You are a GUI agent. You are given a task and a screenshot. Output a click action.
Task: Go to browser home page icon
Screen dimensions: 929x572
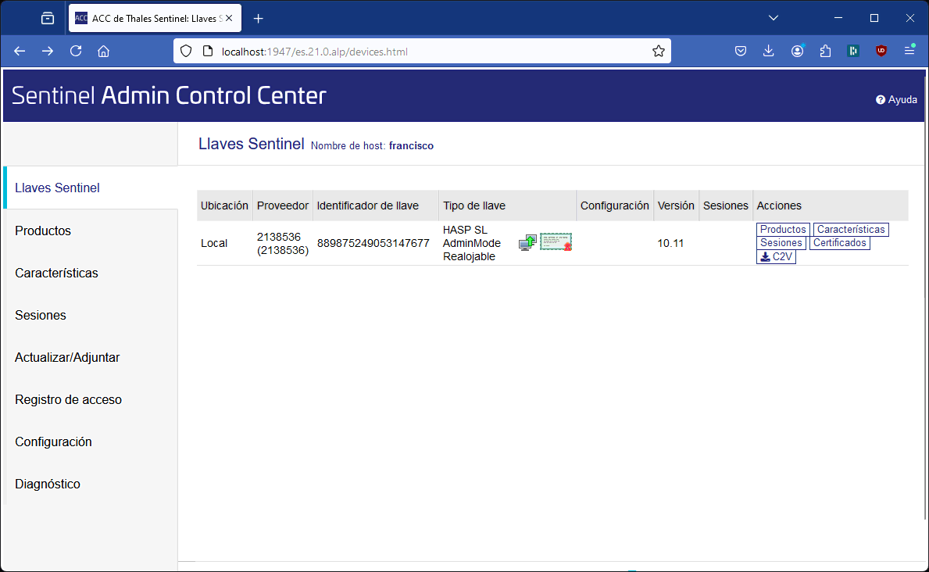tap(104, 52)
